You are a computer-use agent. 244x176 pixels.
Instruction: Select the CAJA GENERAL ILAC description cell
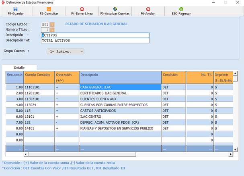pos(120,87)
